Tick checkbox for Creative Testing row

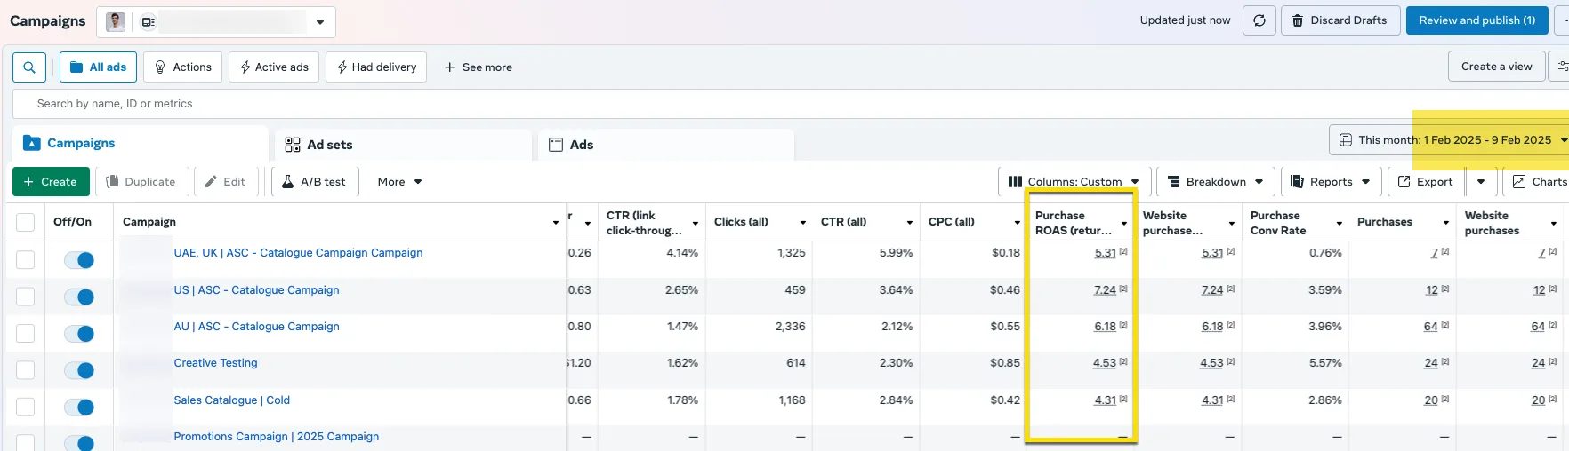click(x=26, y=370)
